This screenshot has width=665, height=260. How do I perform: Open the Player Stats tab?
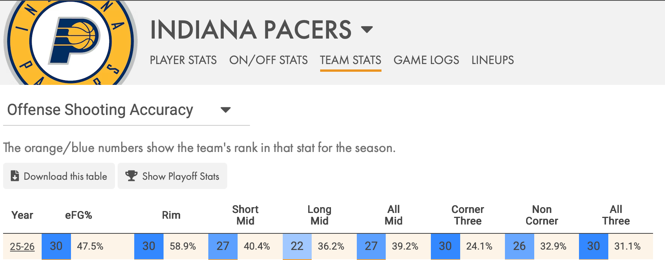coord(183,60)
